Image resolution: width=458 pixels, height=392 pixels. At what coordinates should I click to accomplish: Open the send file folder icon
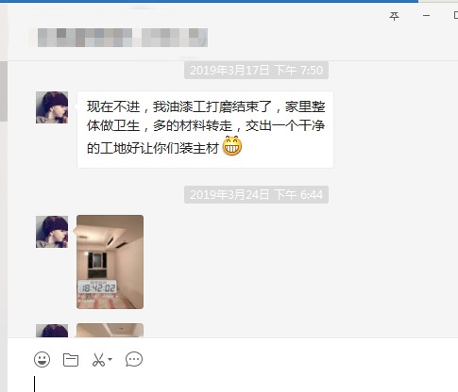71,360
